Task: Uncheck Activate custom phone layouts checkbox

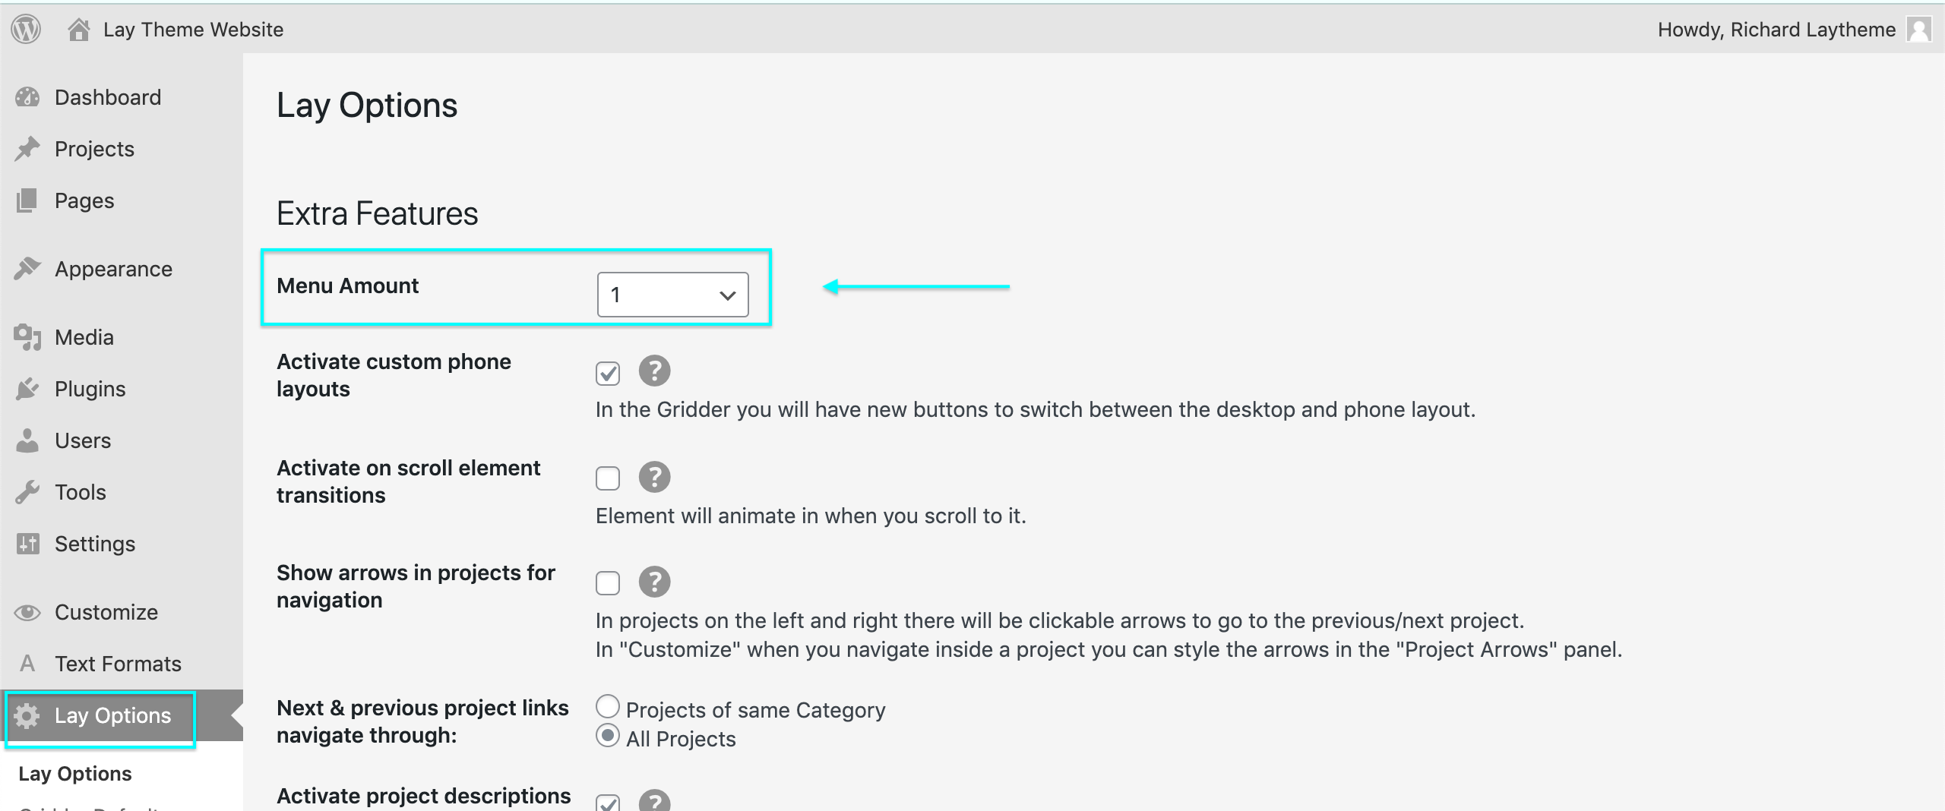Action: pos(608,373)
